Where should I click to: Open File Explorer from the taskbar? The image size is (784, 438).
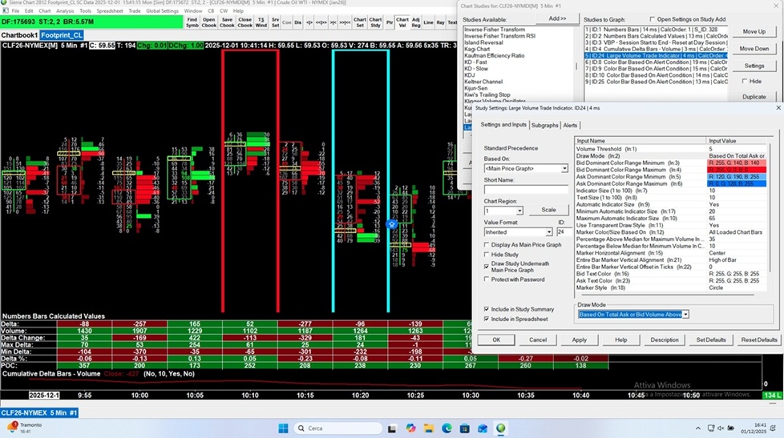click(429, 428)
